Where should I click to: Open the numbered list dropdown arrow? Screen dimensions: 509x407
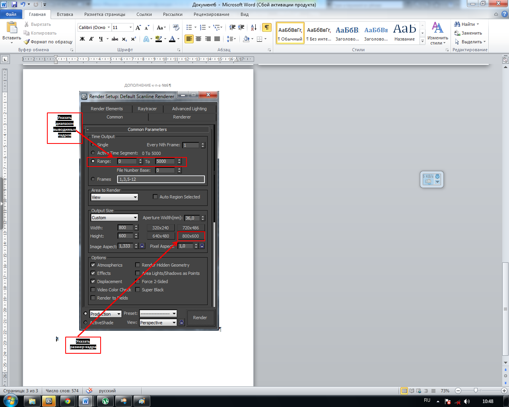[208, 27]
